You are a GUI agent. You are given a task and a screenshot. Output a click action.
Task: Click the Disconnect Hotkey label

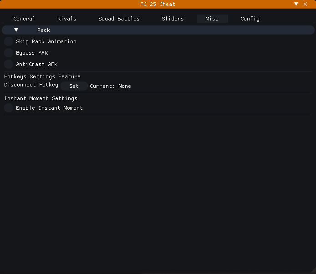(31, 85)
